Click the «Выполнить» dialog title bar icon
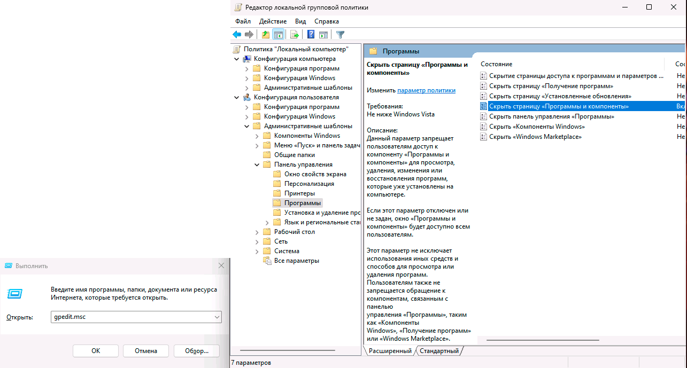 [x=8, y=265]
